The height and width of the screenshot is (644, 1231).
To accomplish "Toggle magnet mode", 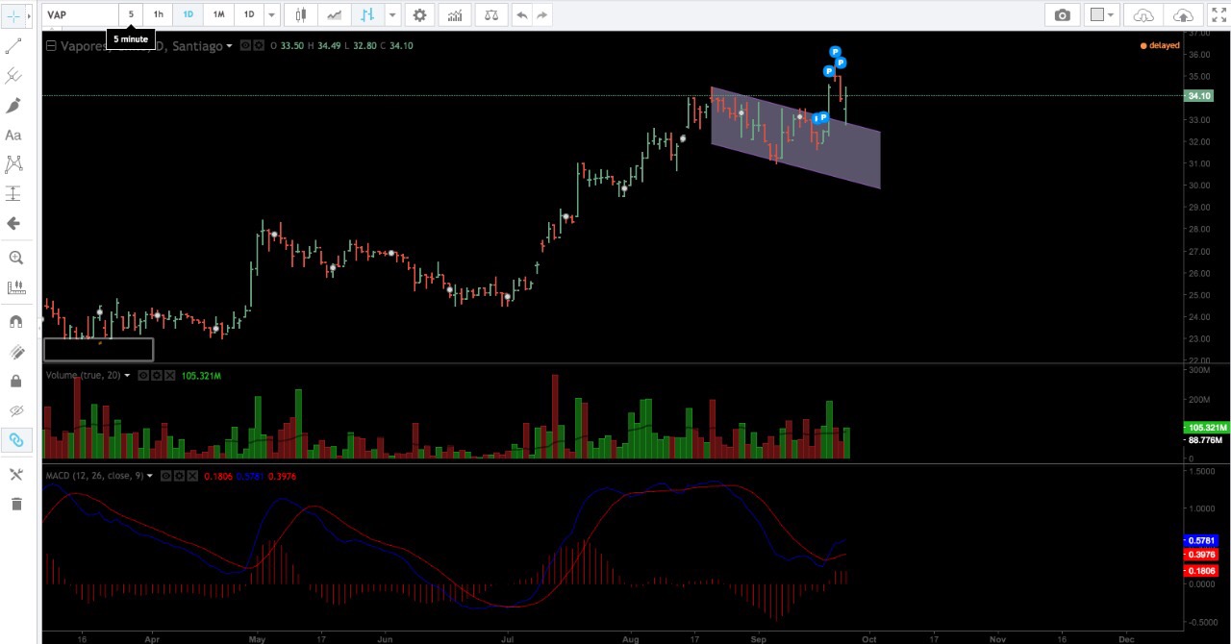I will [15, 322].
